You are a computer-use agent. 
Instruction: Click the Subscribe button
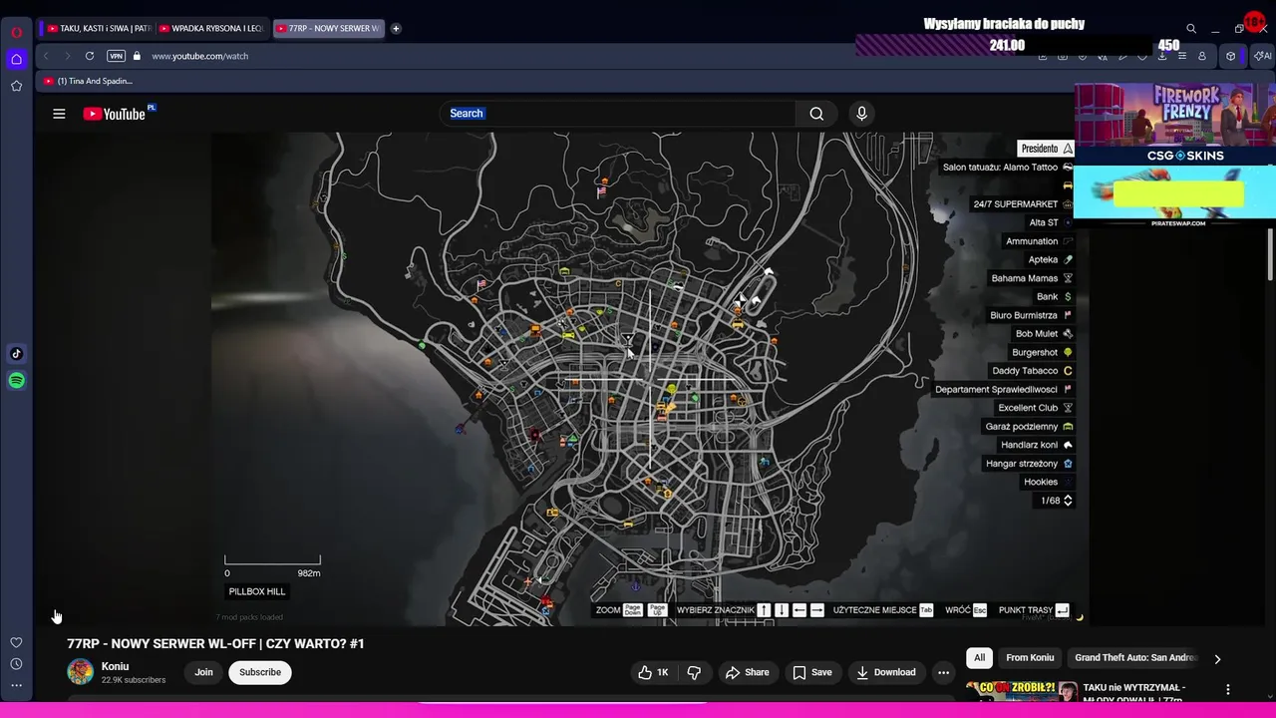[260, 672]
